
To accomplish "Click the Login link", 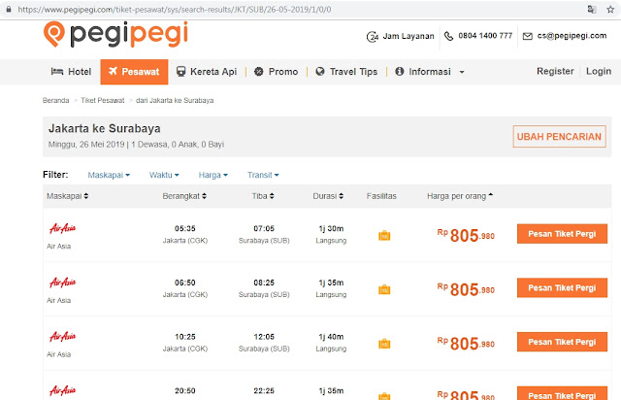I will (599, 71).
